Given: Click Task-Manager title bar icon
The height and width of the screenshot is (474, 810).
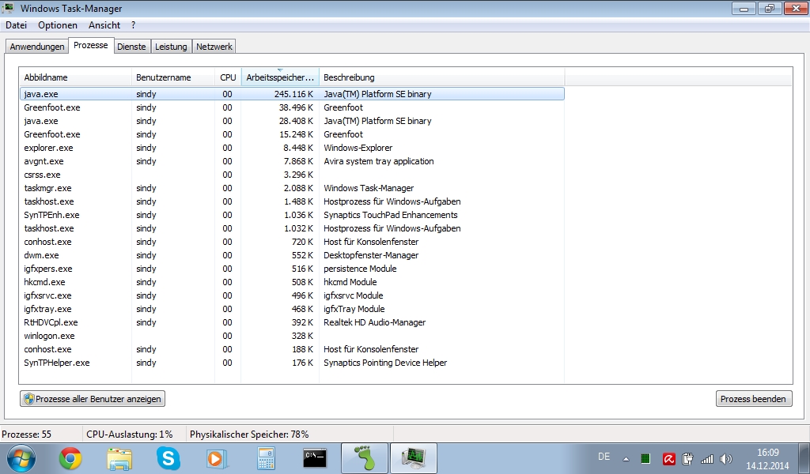Looking at the screenshot, I should pyautogui.click(x=8, y=8).
